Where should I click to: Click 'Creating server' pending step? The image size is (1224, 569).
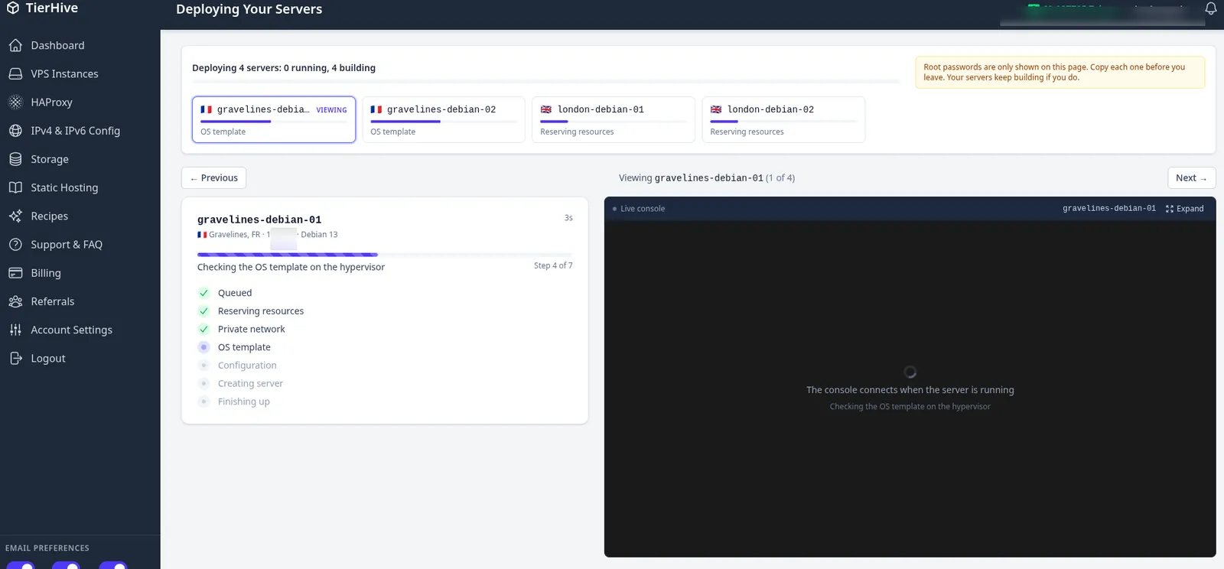pos(250,384)
